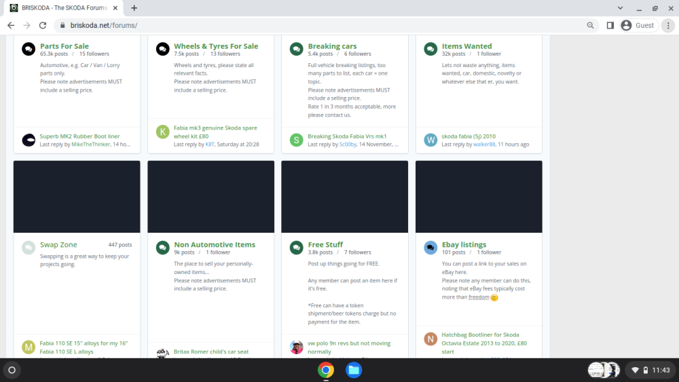Close the BRISKODA browser tab
This screenshot has height=382, width=679.
tap(115, 7)
